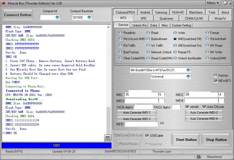234x160 pixels.
Task: Select Read Code(SIM) radio option
Action: pyautogui.click(x=148, y=58)
